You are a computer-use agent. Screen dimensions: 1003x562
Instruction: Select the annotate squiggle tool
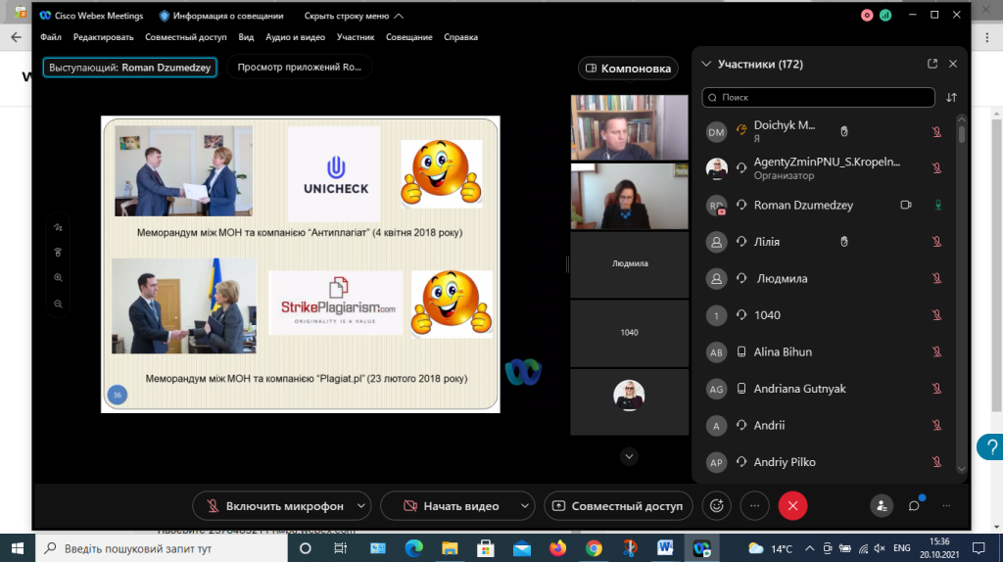click(59, 227)
